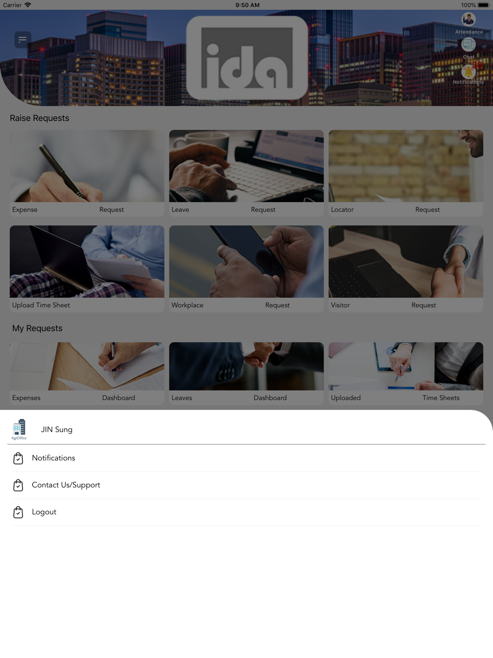The image size is (493, 658).
Task: Open the Expense Request card
Action: click(x=87, y=173)
